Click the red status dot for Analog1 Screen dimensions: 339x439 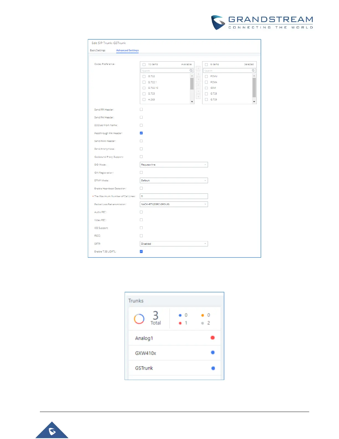point(213,338)
